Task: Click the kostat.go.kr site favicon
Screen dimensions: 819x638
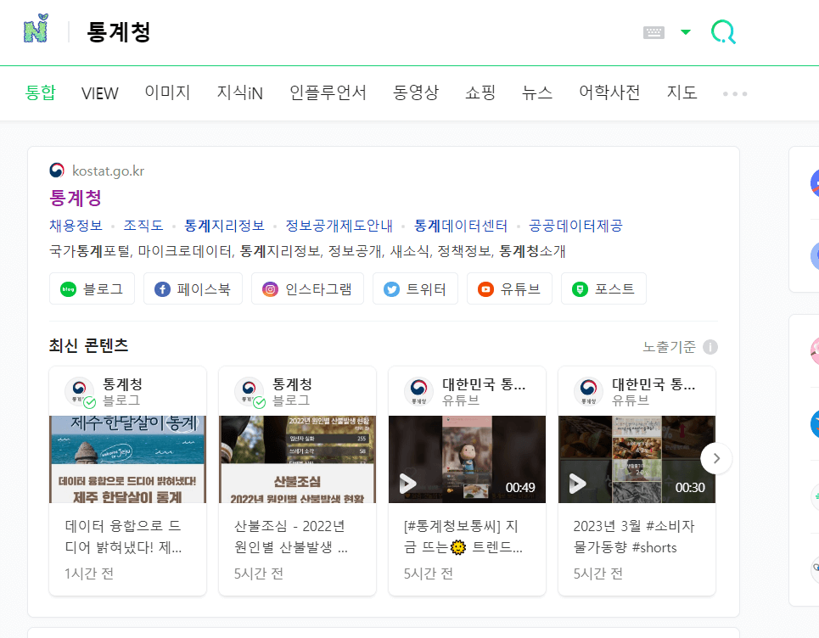Action: (56, 171)
